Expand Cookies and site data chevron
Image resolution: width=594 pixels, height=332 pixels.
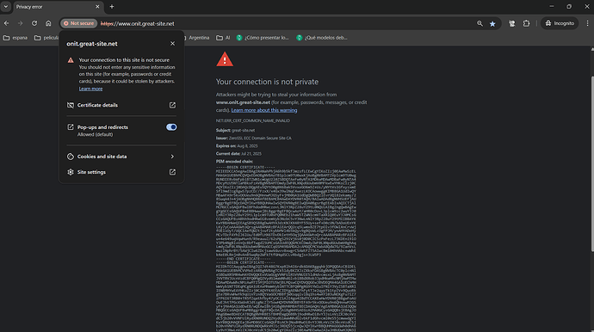(172, 157)
